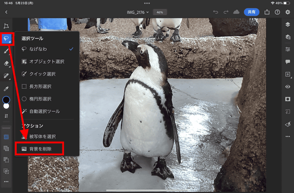294x193 pixels.
Task: Check cloud sync status icon
Action: tap(236, 12)
